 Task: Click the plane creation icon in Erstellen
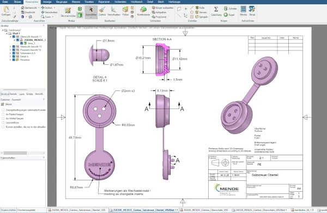[x=179, y=9]
